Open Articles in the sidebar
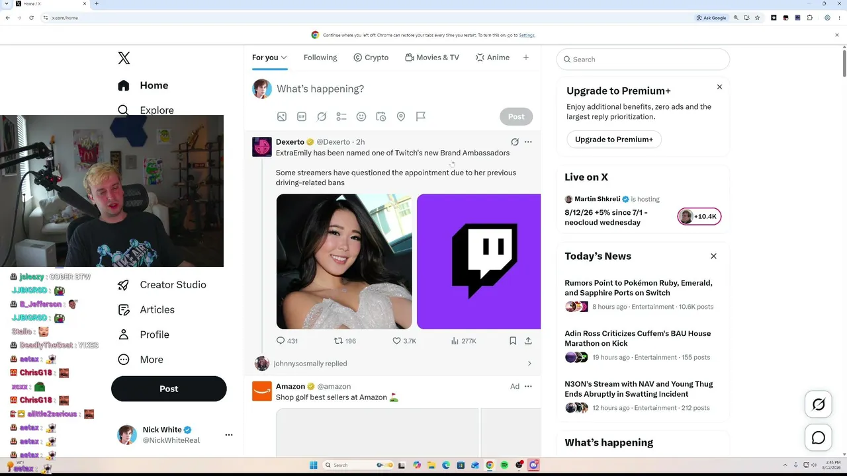Screen dimensions: 847x476 point(146,310)
